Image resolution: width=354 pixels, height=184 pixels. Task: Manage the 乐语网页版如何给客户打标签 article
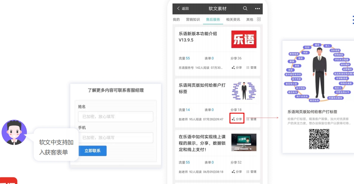(x=251, y=119)
